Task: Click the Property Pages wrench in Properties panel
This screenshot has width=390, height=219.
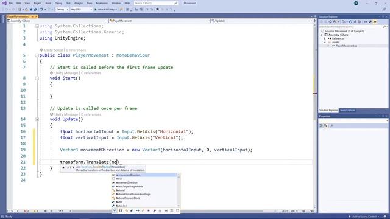Action: [x=331, y=126]
